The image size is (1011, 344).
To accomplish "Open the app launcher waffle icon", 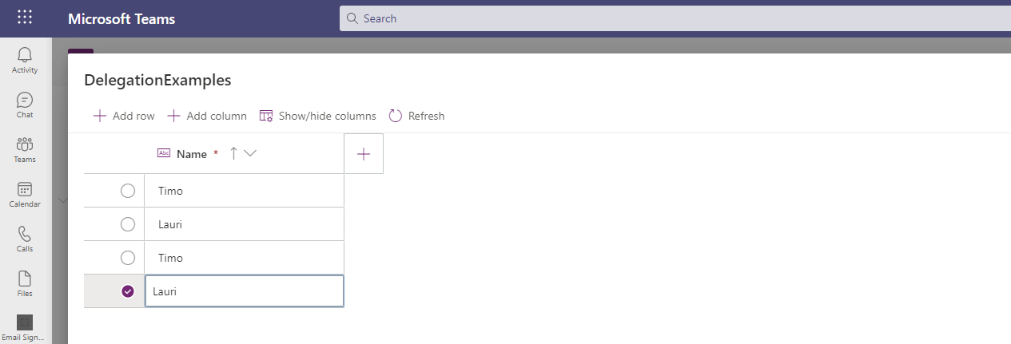I will pos(25,18).
